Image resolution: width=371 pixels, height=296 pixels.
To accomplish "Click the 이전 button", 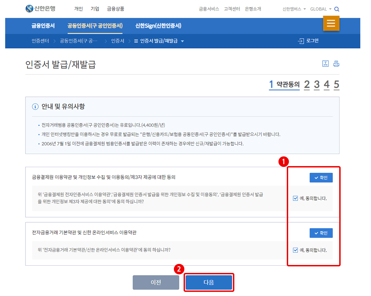I will (x=156, y=282).
